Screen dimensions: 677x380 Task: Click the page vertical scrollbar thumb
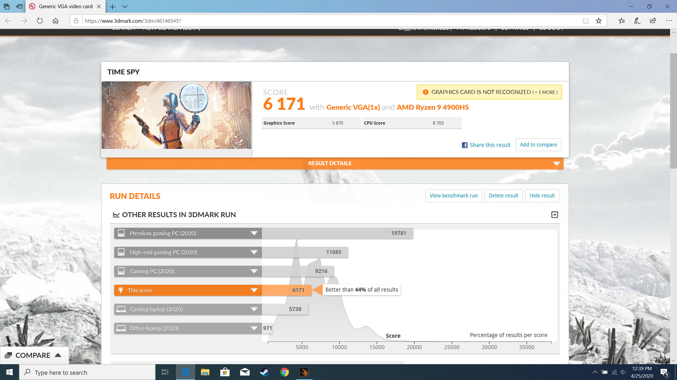(x=673, y=111)
